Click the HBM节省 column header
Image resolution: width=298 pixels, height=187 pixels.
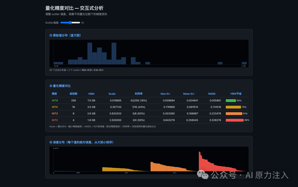[236, 94]
